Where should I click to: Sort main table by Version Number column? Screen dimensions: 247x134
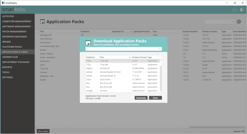point(192,31)
